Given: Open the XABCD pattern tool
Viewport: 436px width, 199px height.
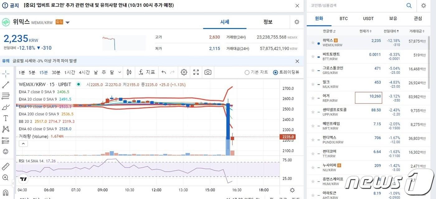Looking at the screenshot, I should click(6, 129).
